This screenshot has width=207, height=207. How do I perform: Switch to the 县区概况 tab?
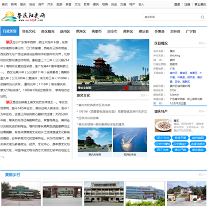coord(48,31)
